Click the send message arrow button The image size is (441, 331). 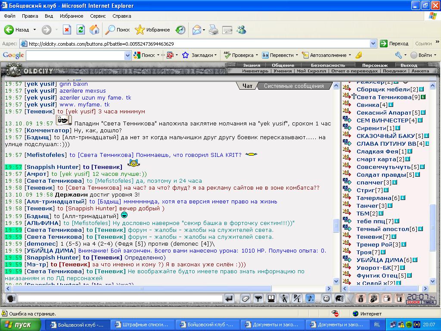pos(229,298)
